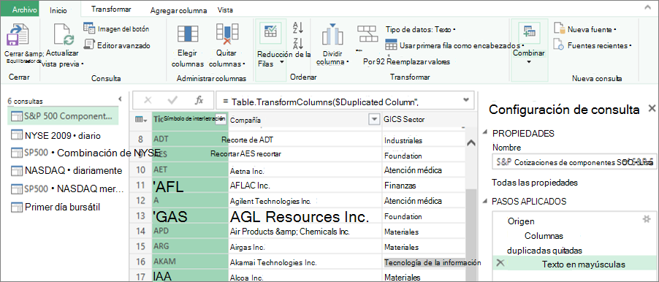Click the GICS Sector column header
Viewport: 659px width, 282px height.
point(423,120)
